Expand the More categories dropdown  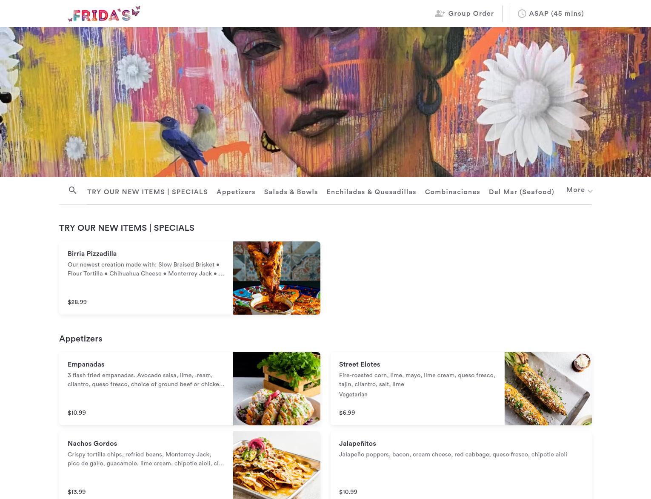pos(579,190)
